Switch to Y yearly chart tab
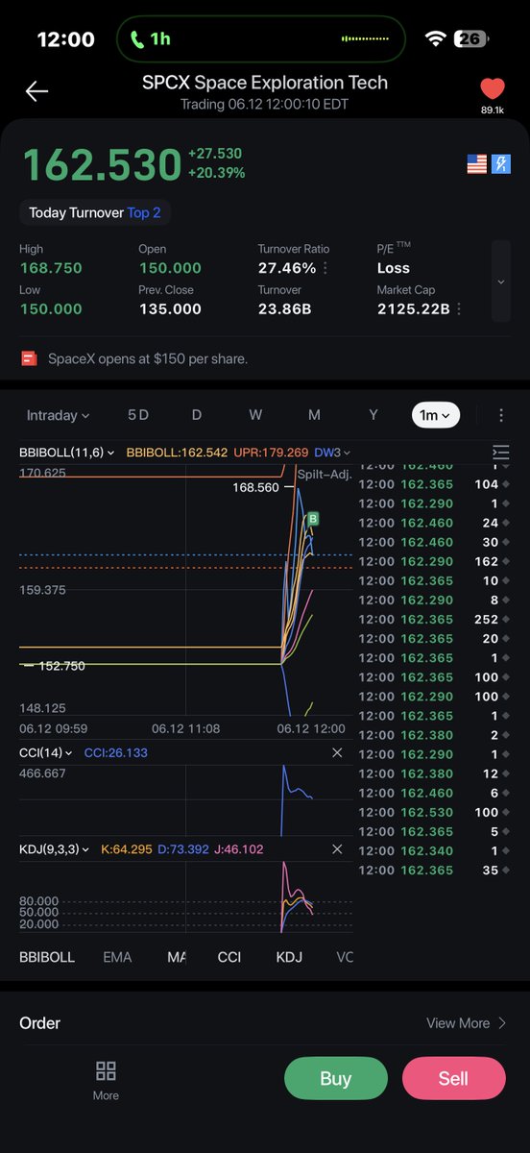This screenshot has width=530, height=1153. pos(373,415)
